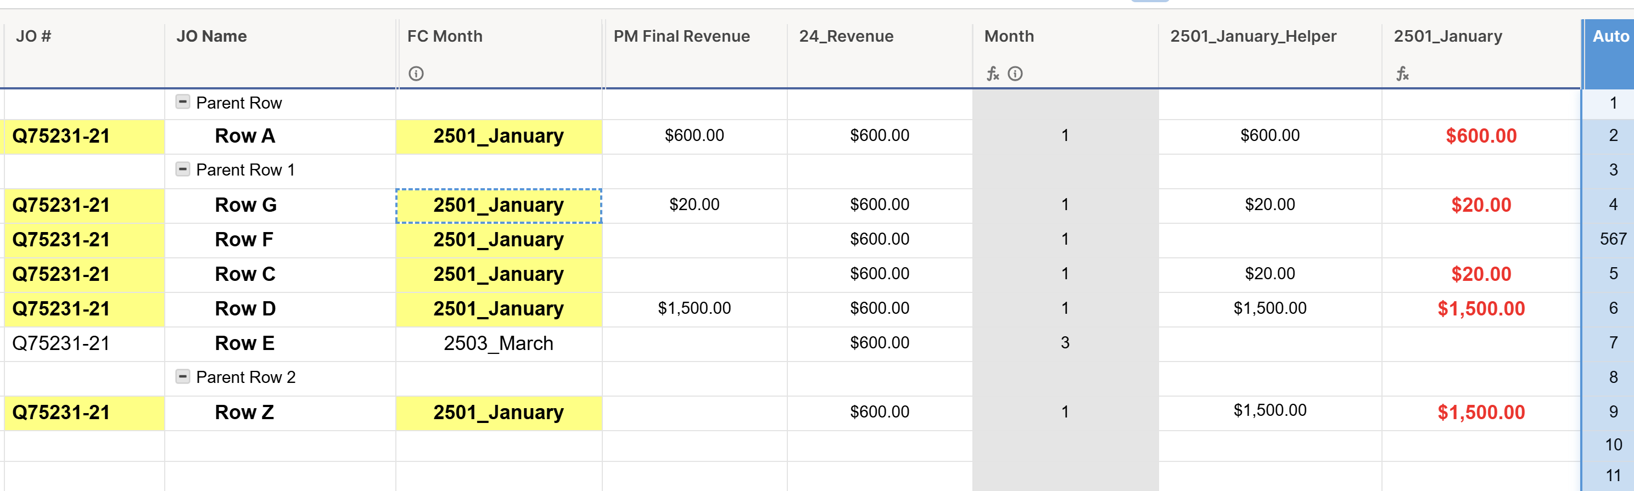Viewport: 1634px width, 491px height.
Task: Collapse the Parent Row 2 group
Action: pyautogui.click(x=183, y=376)
